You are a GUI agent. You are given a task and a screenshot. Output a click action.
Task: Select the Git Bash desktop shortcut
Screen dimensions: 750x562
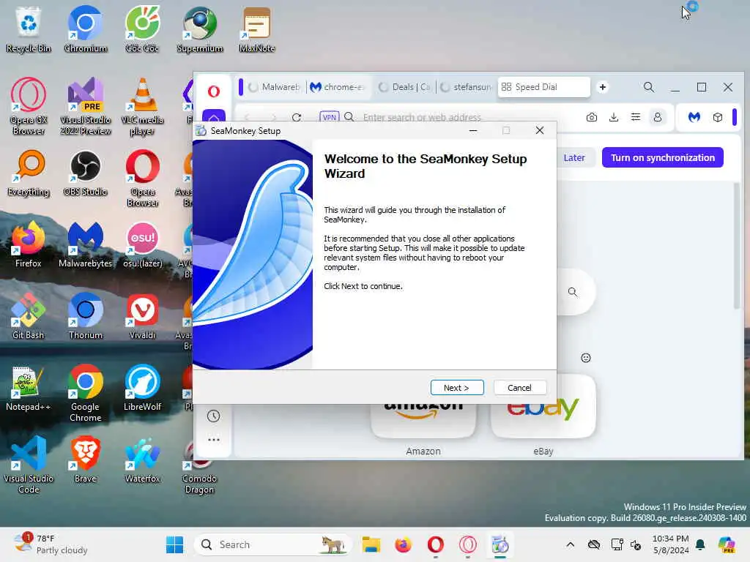pyautogui.click(x=29, y=316)
